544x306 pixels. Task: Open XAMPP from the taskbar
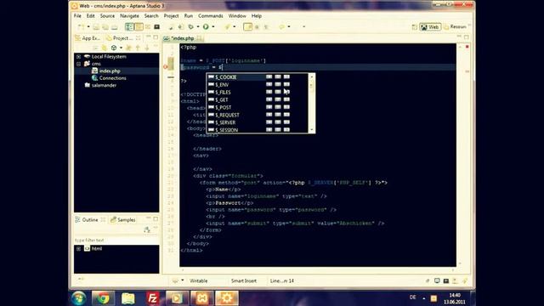pos(202,298)
